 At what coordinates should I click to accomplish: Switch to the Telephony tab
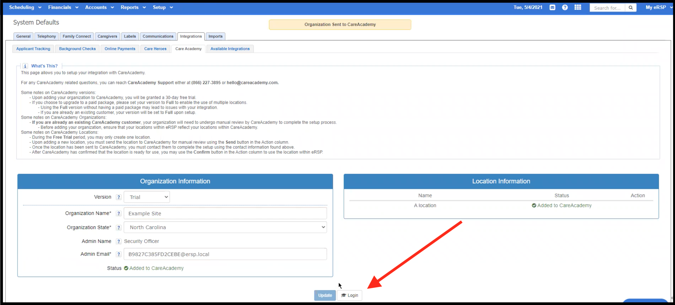[46, 36]
